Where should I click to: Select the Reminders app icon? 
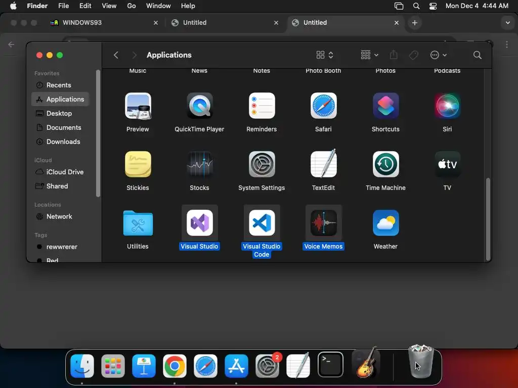tap(262, 106)
